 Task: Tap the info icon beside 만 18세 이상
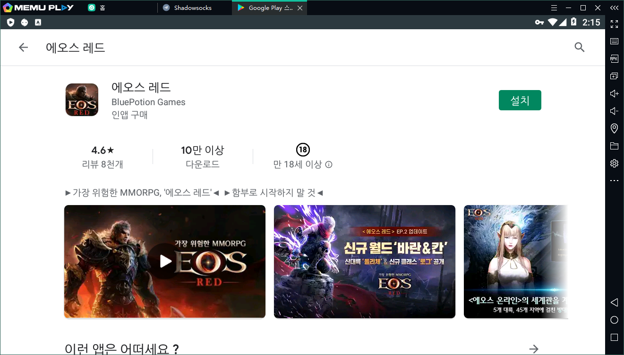[328, 165]
